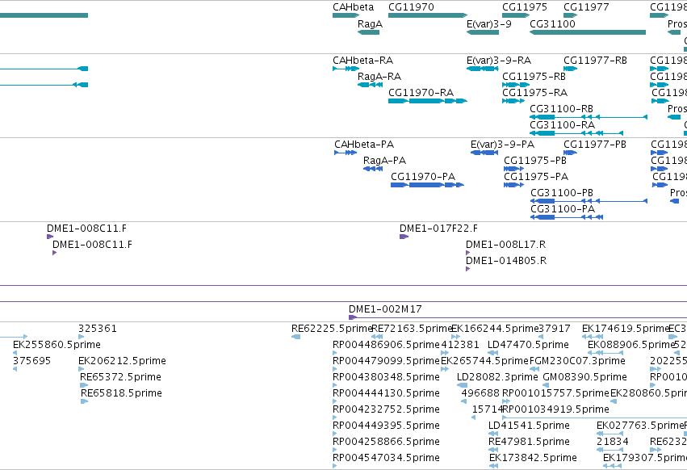Click the EK088906.5prime EST

pyautogui.click(x=605, y=353)
